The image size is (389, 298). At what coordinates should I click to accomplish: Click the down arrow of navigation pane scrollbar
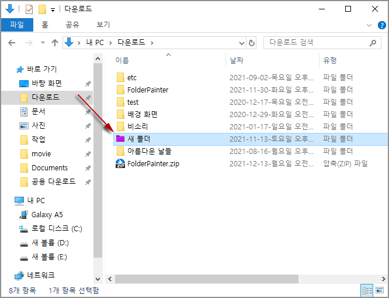click(98, 279)
